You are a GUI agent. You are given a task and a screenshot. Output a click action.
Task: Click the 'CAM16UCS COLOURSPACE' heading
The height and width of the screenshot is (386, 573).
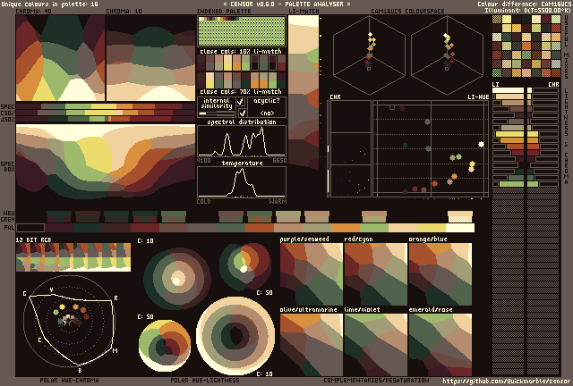[408, 11]
